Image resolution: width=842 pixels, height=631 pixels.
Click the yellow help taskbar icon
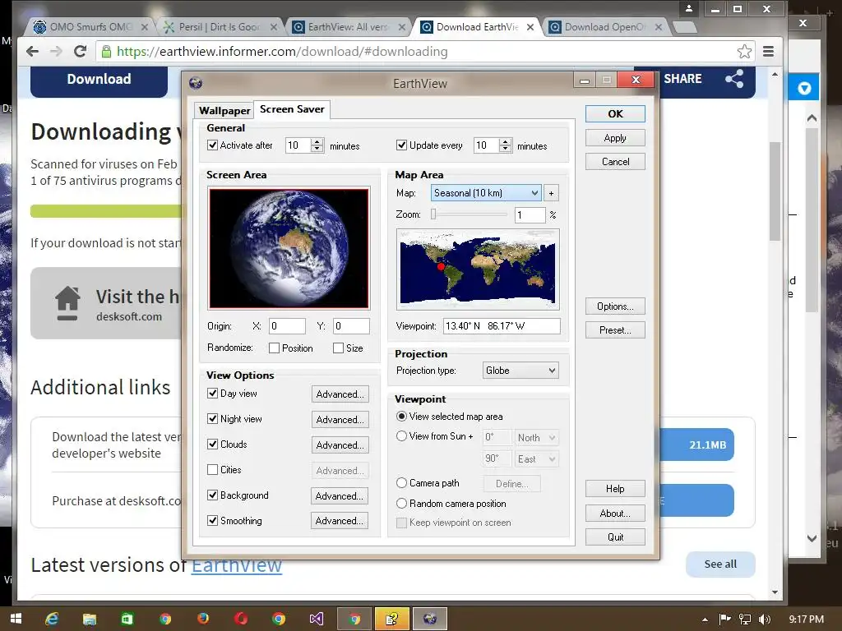coord(391,619)
